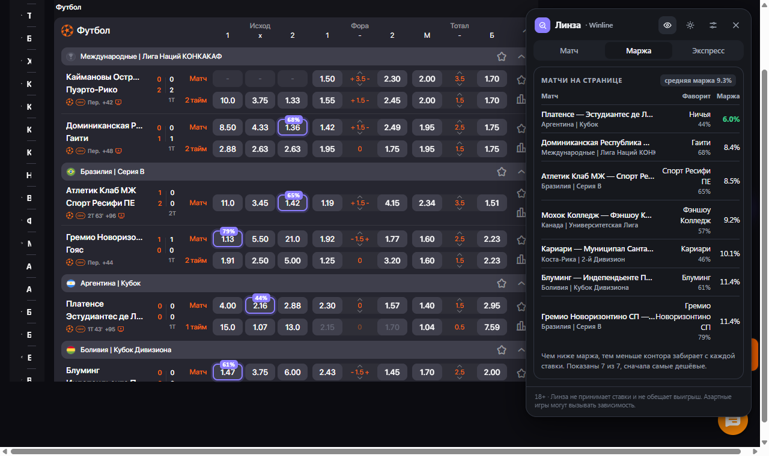769x456 pixels.
Task: Pick highlighted 1.36 odds for Гаити win
Action: [293, 128]
